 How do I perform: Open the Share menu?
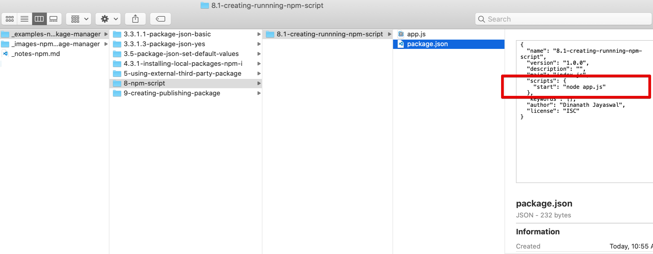click(135, 19)
